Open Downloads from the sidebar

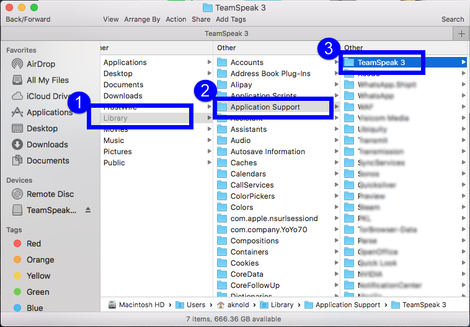coord(40,145)
